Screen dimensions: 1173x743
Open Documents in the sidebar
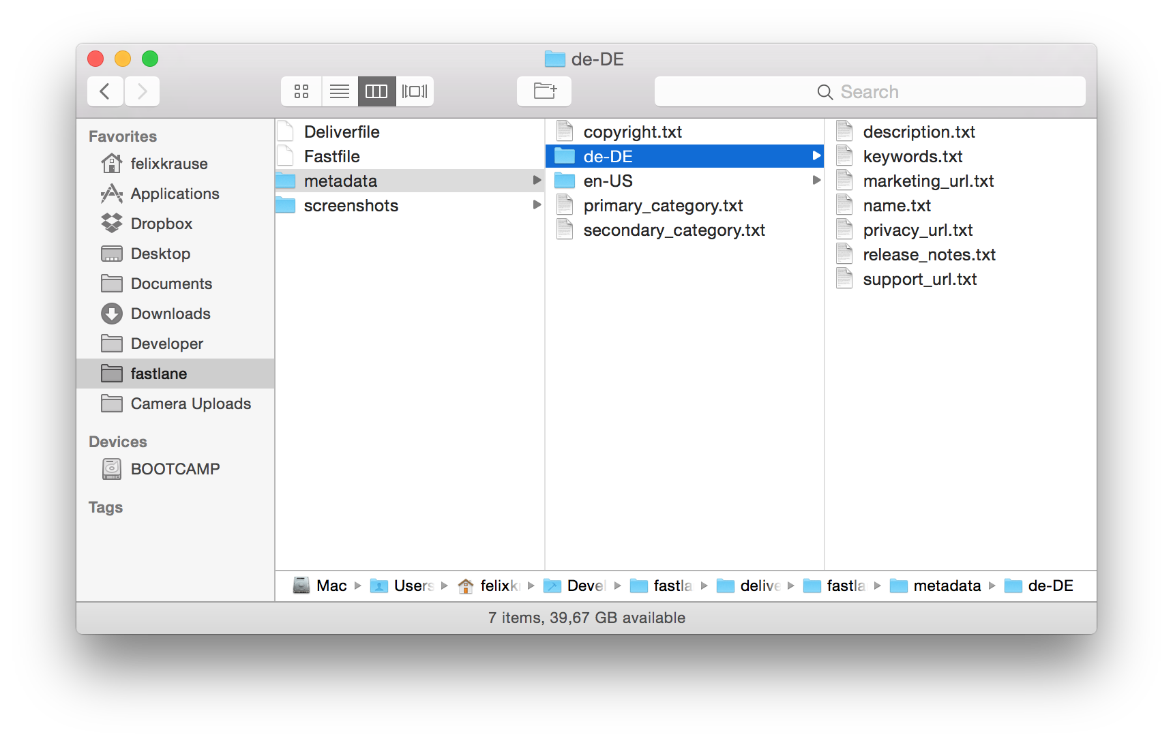click(175, 284)
